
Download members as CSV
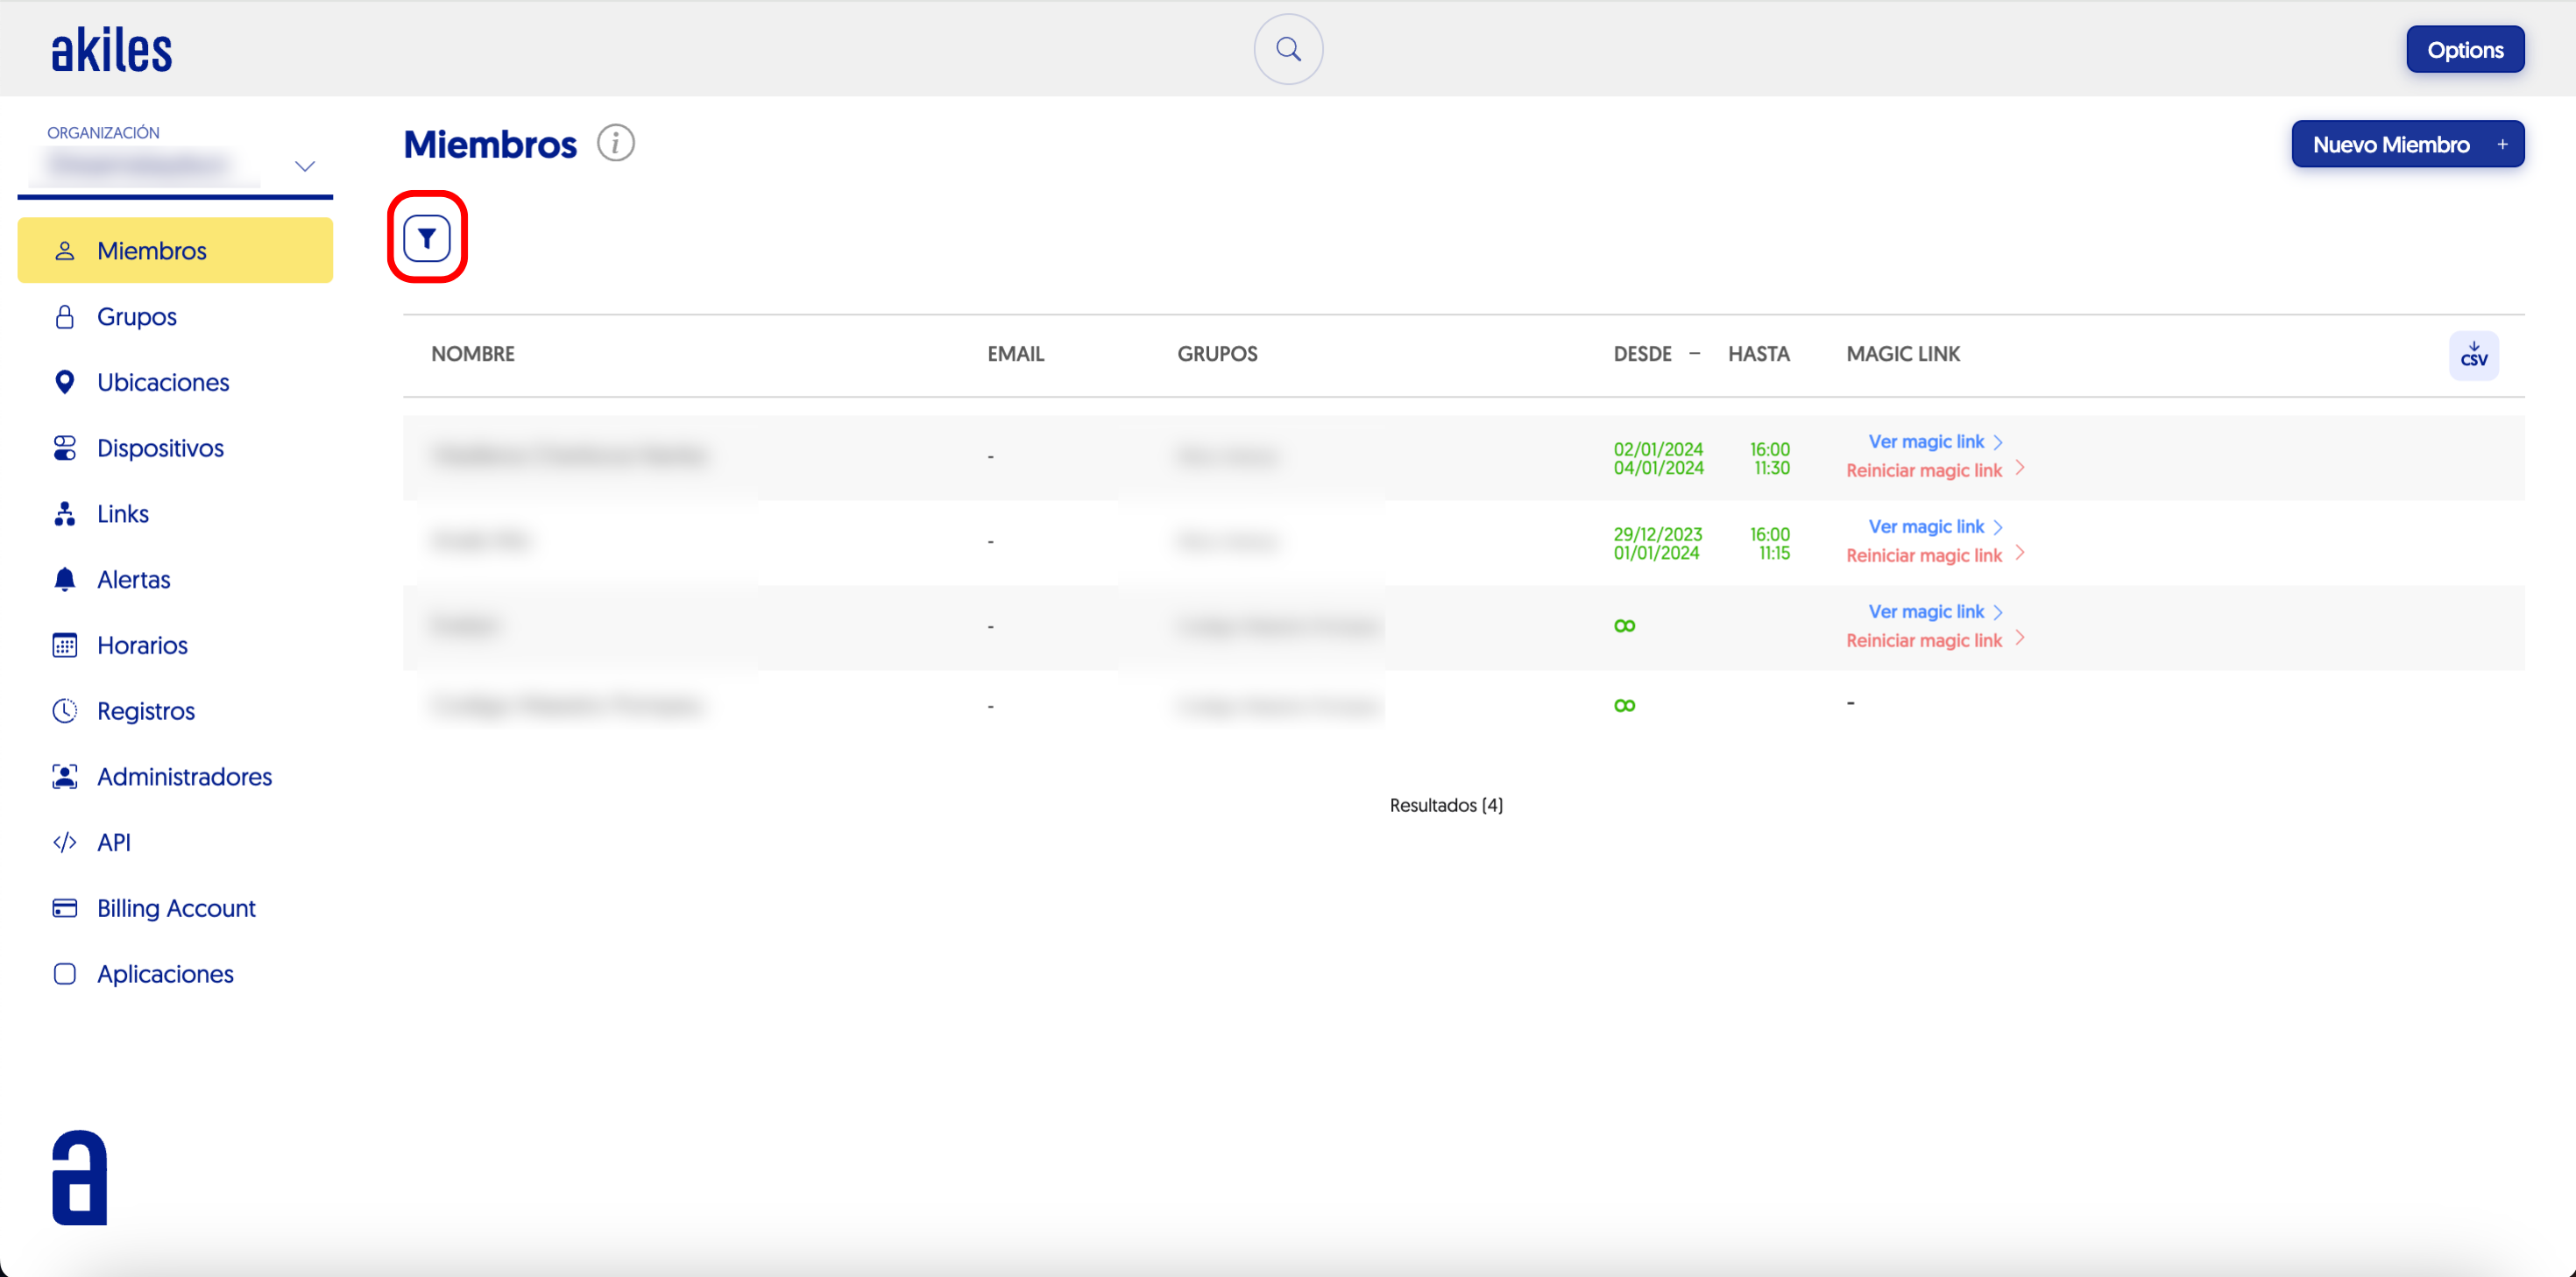point(2473,355)
